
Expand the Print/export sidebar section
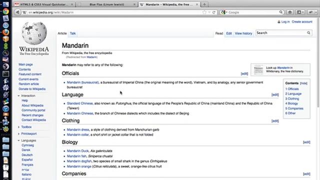pos(18,133)
